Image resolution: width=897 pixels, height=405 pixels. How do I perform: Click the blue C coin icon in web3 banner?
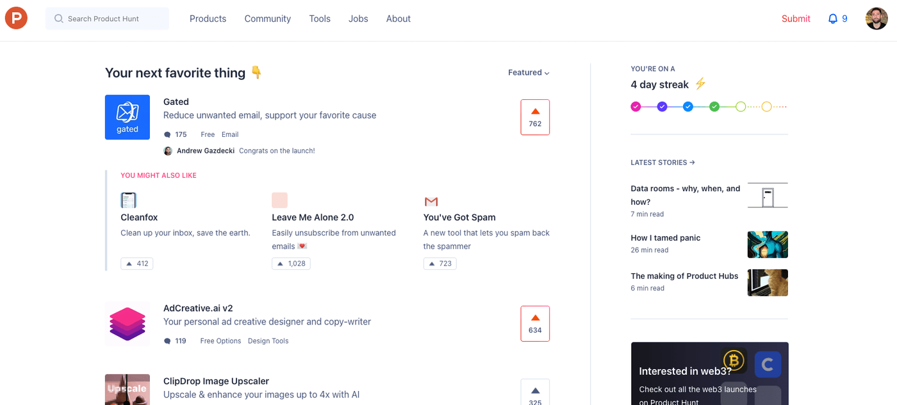768,365
